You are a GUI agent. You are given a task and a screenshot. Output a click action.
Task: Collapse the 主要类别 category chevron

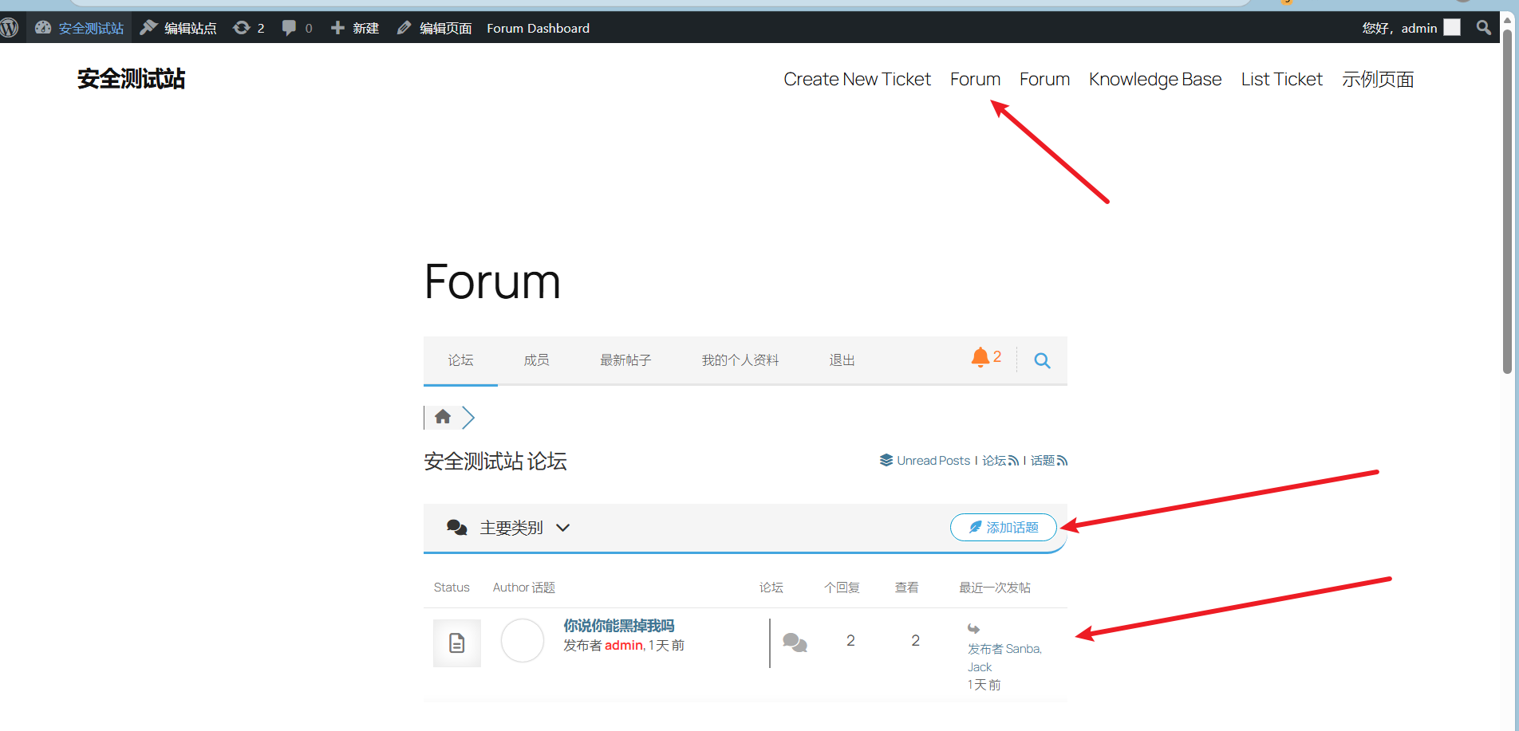coord(562,528)
